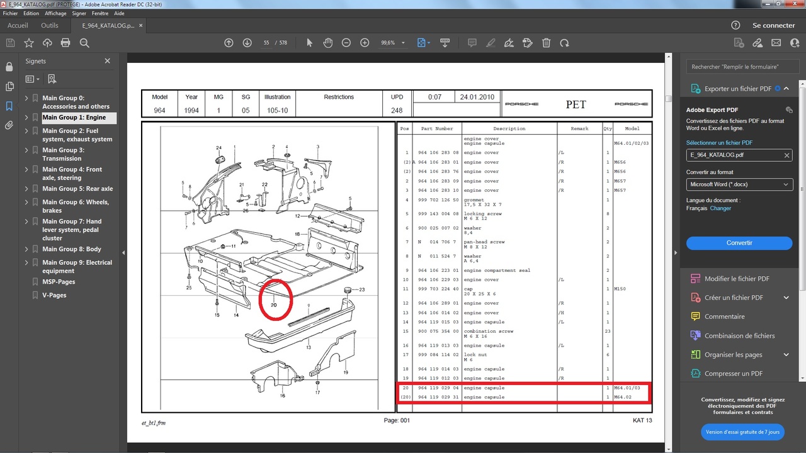Click the add people share icon
The image size is (806, 453).
795,43
